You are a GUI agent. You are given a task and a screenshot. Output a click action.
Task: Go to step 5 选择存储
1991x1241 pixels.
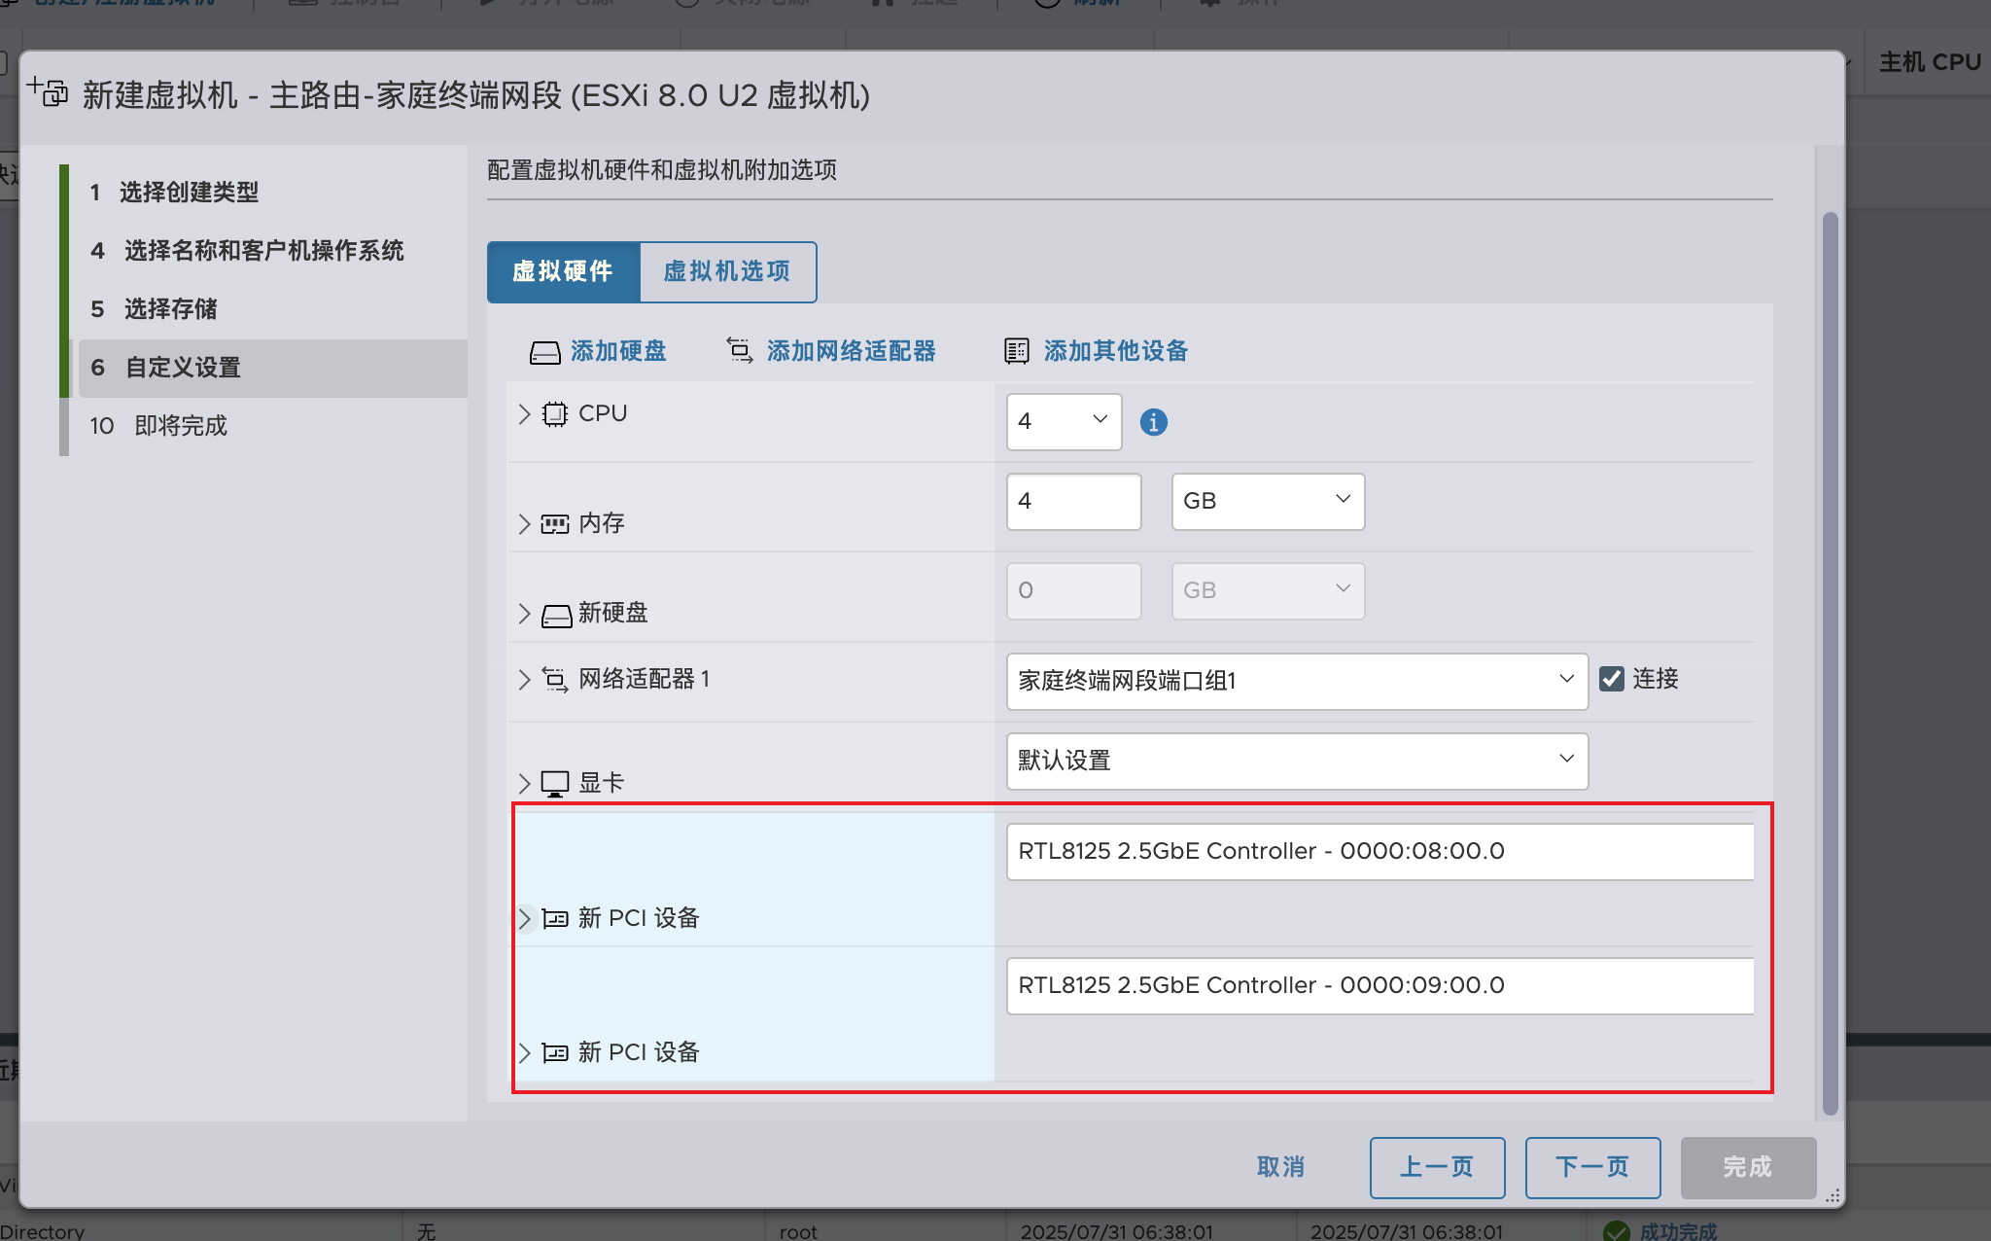click(x=154, y=309)
